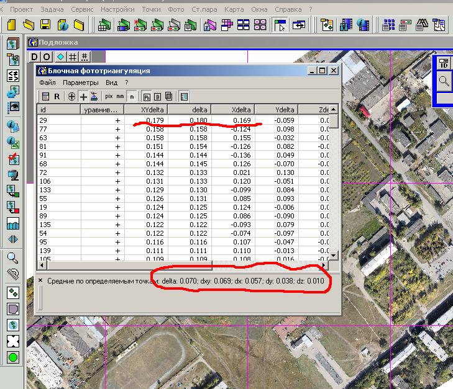Click the ruler icon in left toolbar

point(13,274)
